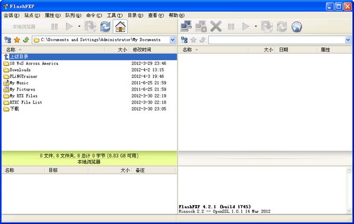
Task: Select the 上级目录 parent directory row
Action: coord(90,57)
